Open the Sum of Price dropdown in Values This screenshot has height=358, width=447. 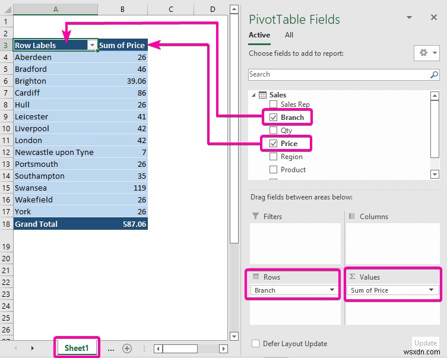[x=431, y=290]
